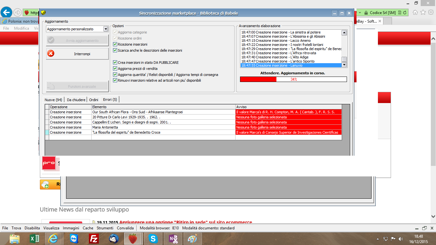Switch to Internet Explorer in taskbar
Viewport: 436px width, 245px height.
coord(53,239)
